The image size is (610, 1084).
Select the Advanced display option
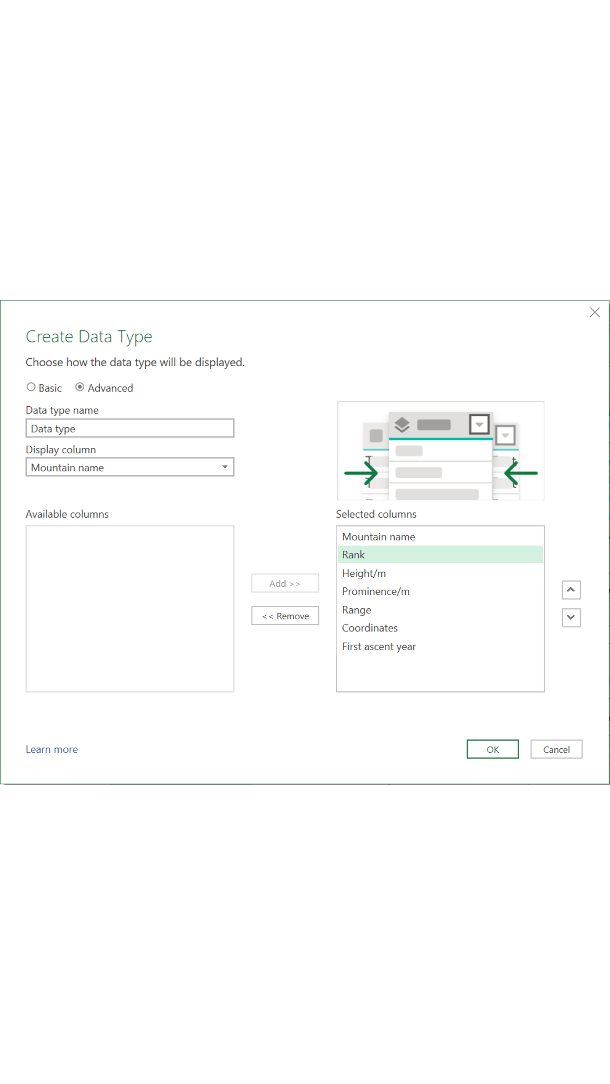coord(80,387)
